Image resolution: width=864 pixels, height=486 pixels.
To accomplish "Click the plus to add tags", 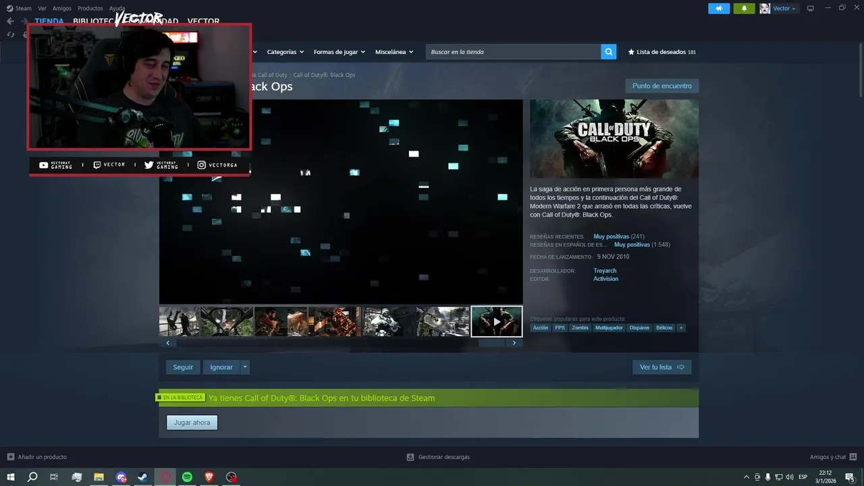I will tap(681, 327).
